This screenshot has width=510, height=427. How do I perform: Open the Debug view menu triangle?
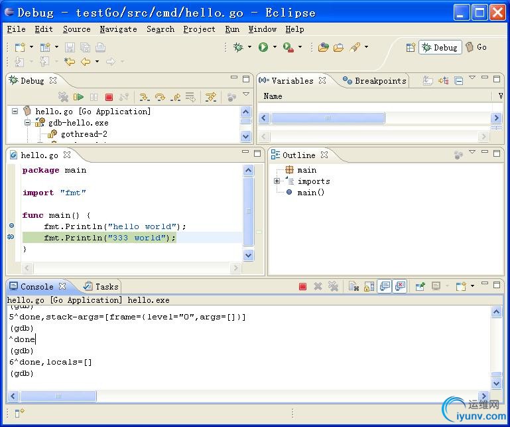point(246,94)
